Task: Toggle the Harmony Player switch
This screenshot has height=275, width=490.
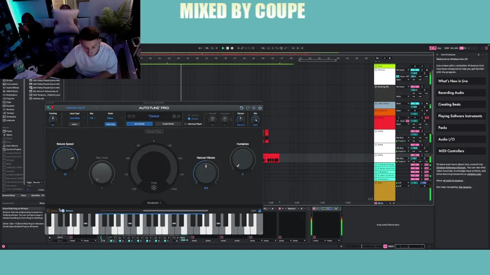Action: point(185,124)
